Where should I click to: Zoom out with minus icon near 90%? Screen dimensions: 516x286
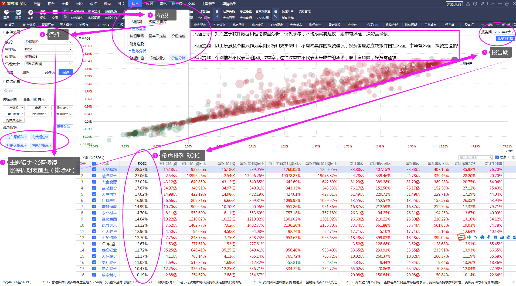tap(483, 25)
